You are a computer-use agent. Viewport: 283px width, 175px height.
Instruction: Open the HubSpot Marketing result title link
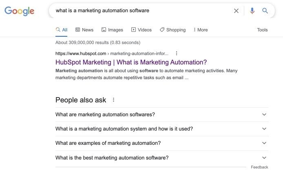coord(131,62)
